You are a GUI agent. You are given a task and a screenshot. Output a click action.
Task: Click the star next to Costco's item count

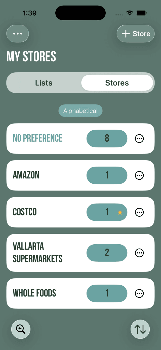pos(120,212)
